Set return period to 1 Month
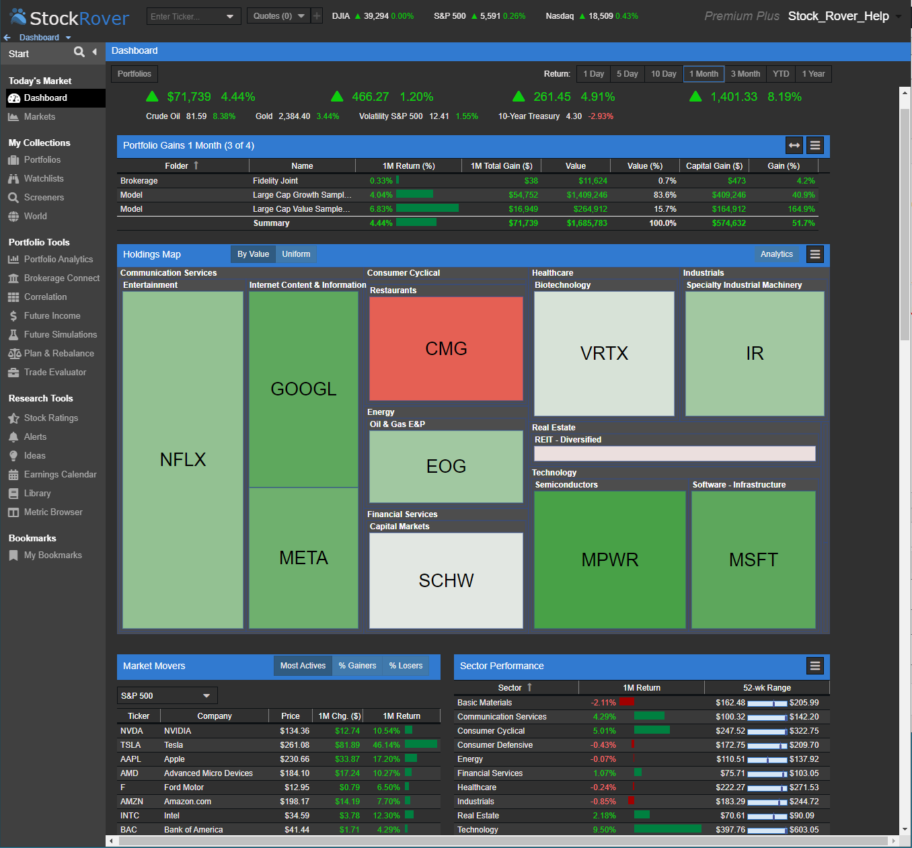The image size is (912, 848). [x=704, y=74]
